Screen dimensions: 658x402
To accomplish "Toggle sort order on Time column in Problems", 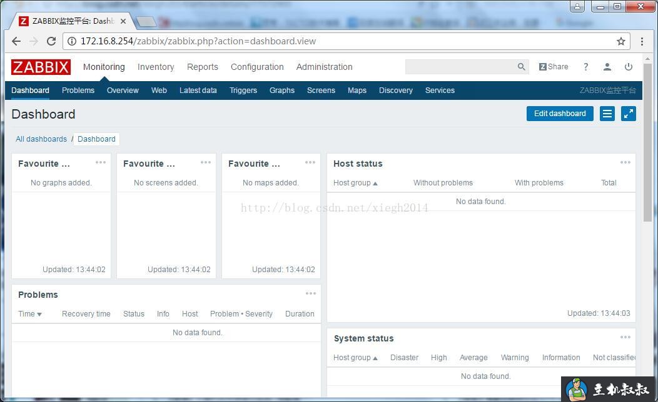I will point(29,314).
